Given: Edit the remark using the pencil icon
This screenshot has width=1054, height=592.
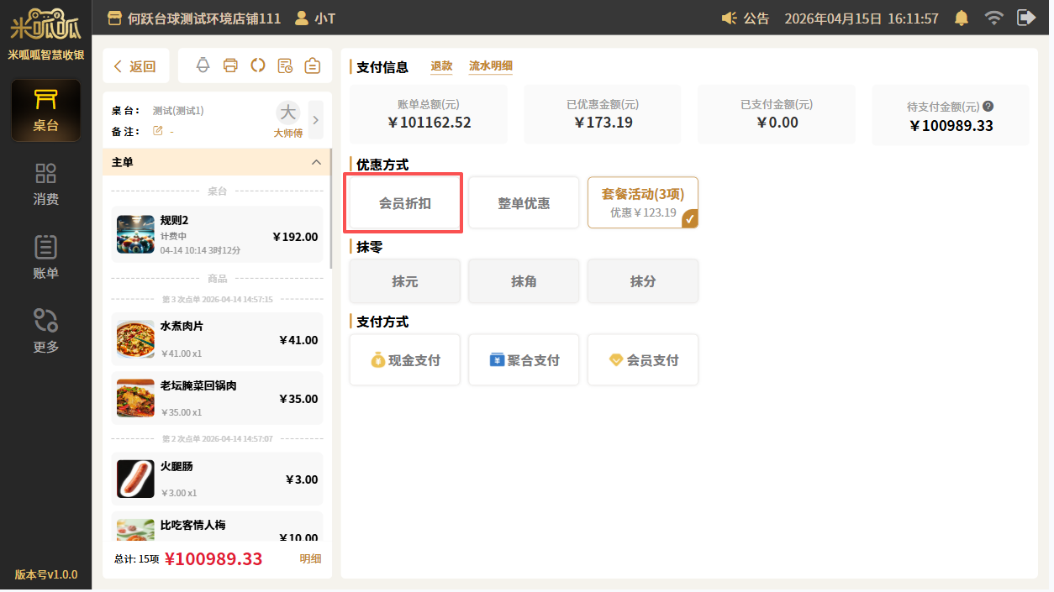Looking at the screenshot, I should pyautogui.click(x=157, y=131).
